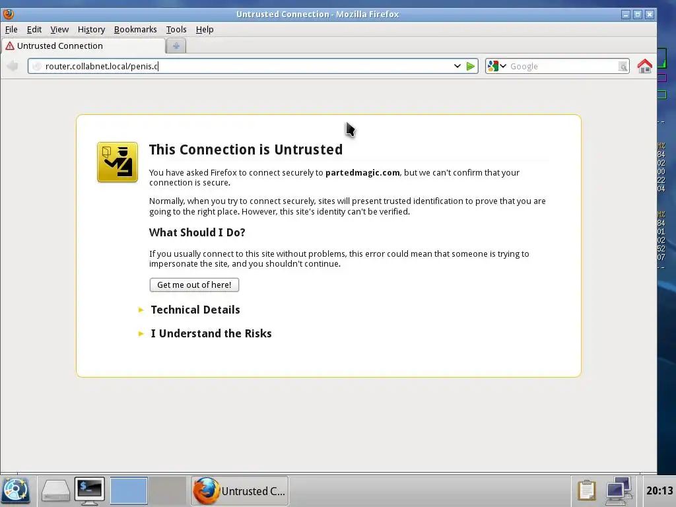Image resolution: width=676 pixels, height=507 pixels.
Task: Maximize the Firefox window
Action: [638, 15]
